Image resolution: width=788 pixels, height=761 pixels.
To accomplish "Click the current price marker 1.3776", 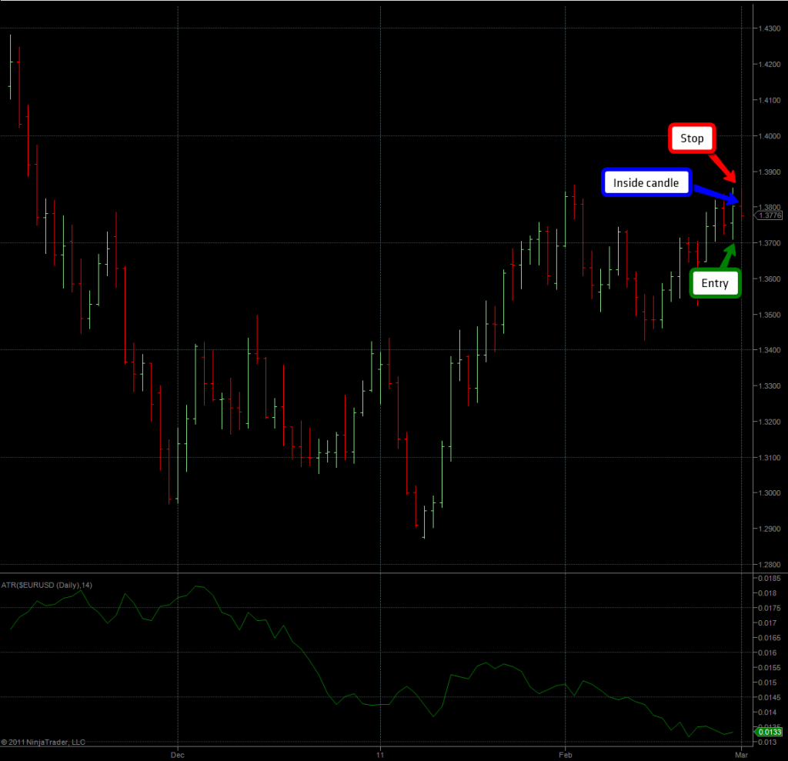I will [770, 216].
